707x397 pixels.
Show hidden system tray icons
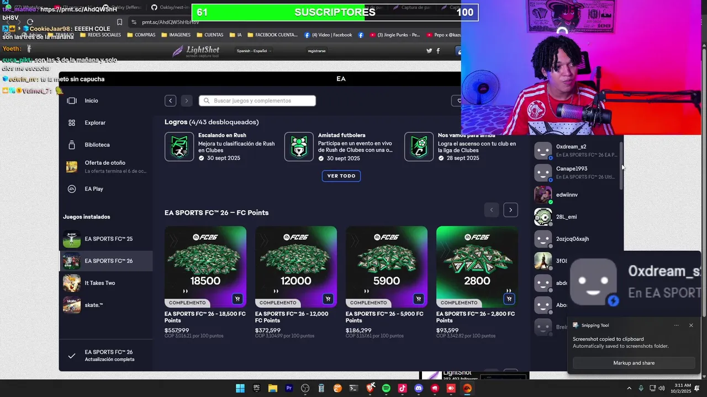click(x=629, y=388)
